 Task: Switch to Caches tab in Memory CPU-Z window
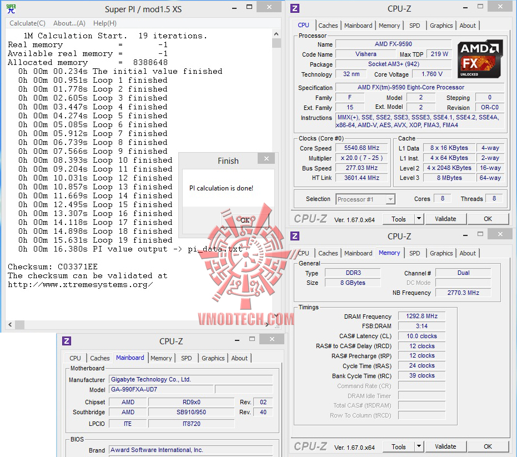coord(328,253)
